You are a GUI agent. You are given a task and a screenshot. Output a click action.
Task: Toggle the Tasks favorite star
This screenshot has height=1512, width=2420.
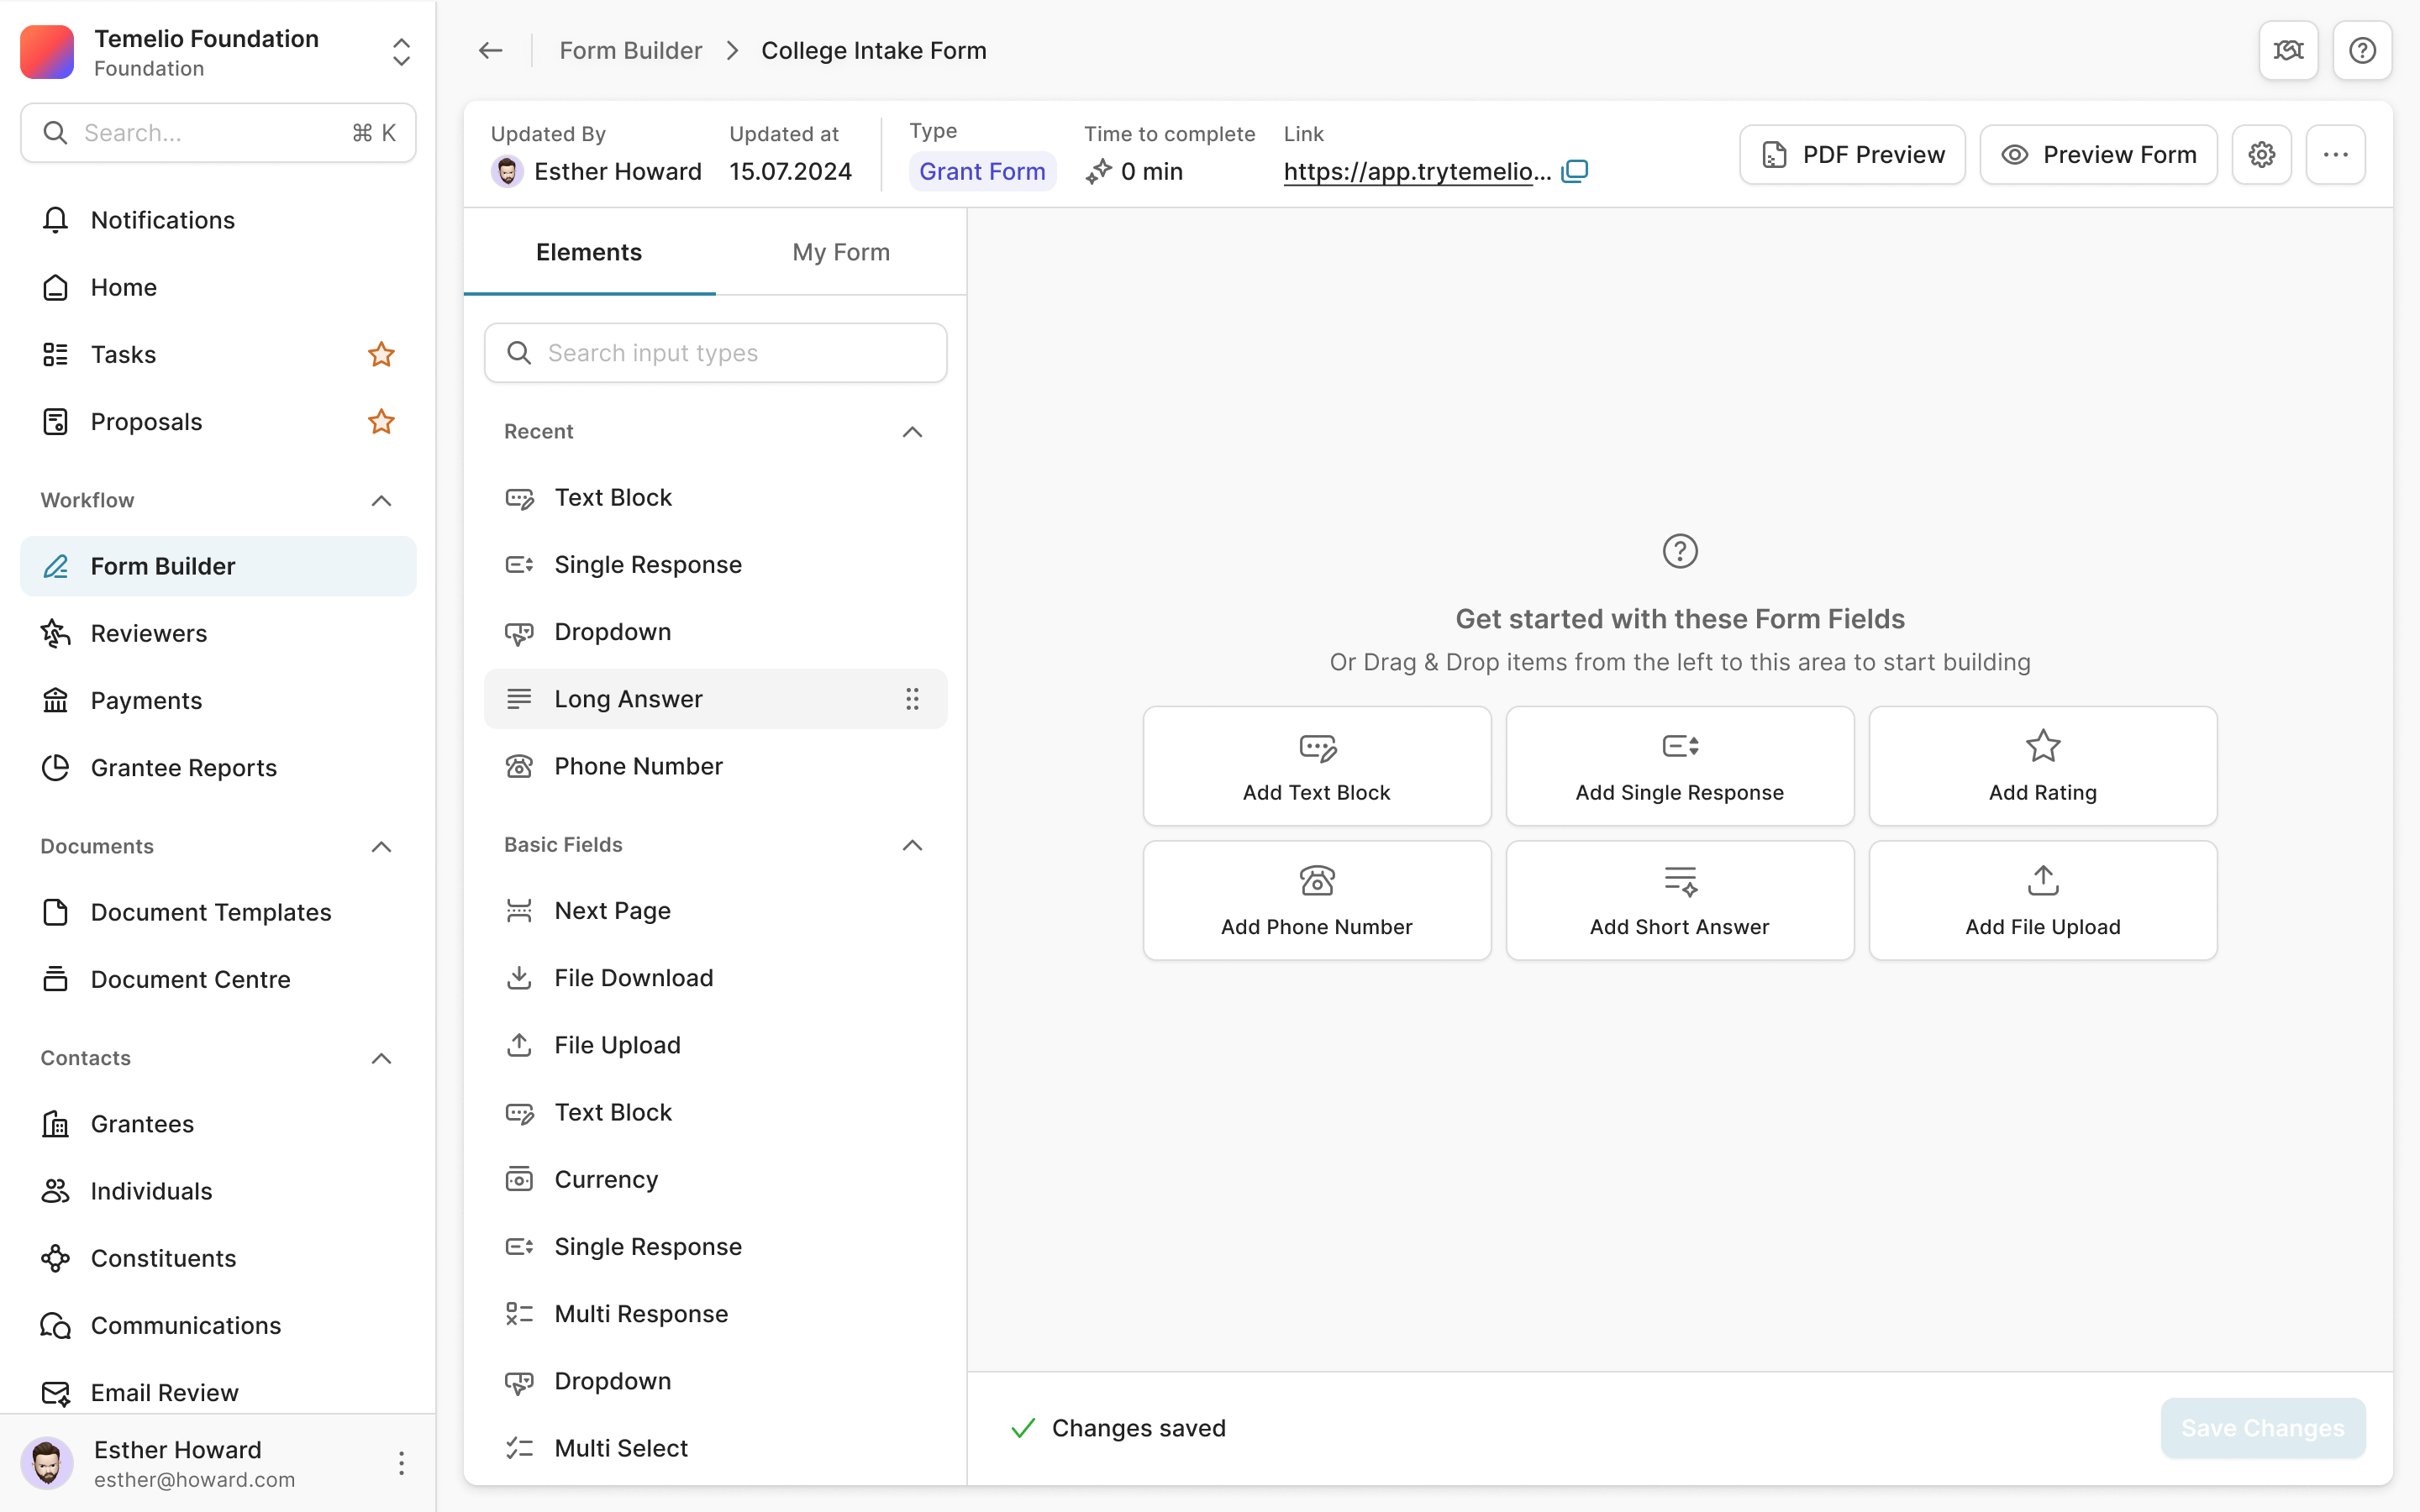[x=381, y=354]
